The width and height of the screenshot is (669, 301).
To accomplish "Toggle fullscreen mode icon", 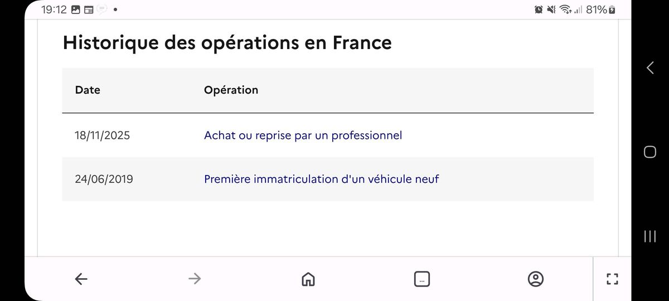I will pyautogui.click(x=612, y=279).
